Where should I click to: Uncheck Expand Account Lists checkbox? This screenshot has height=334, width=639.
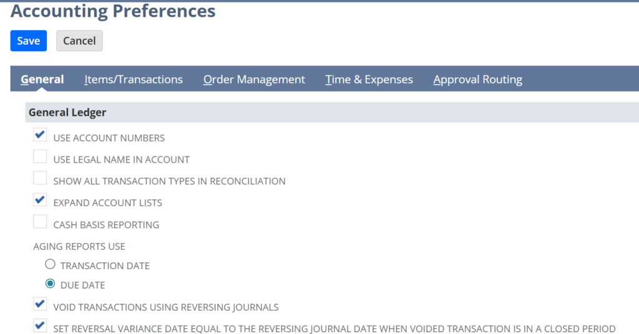[x=40, y=200]
